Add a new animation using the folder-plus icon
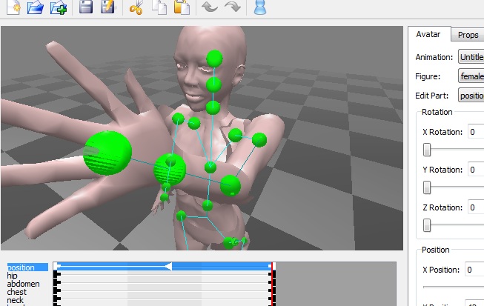The image size is (484, 306). point(59,7)
